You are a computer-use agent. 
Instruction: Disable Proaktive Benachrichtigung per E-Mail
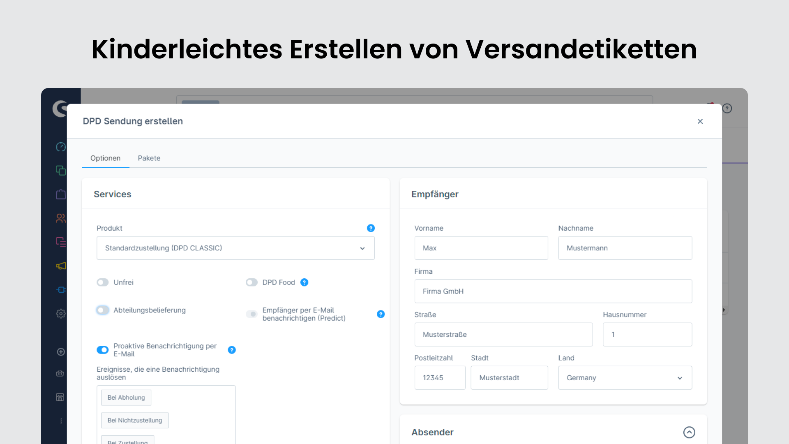pyautogui.click(x=103, y=350)
